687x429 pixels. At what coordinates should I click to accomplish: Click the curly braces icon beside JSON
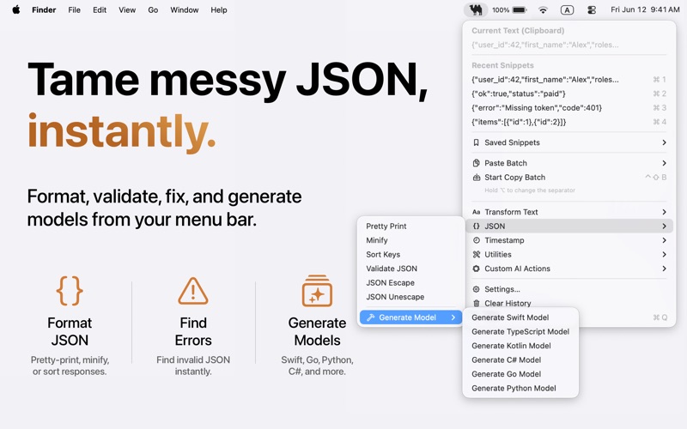tap(477, 226)
